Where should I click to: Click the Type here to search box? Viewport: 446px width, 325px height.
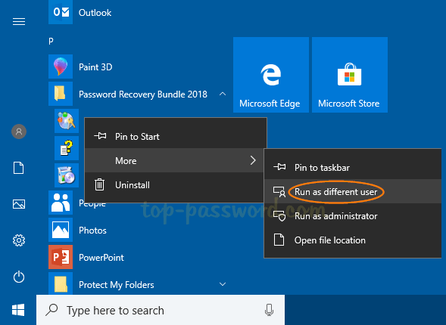pos(161,310)
